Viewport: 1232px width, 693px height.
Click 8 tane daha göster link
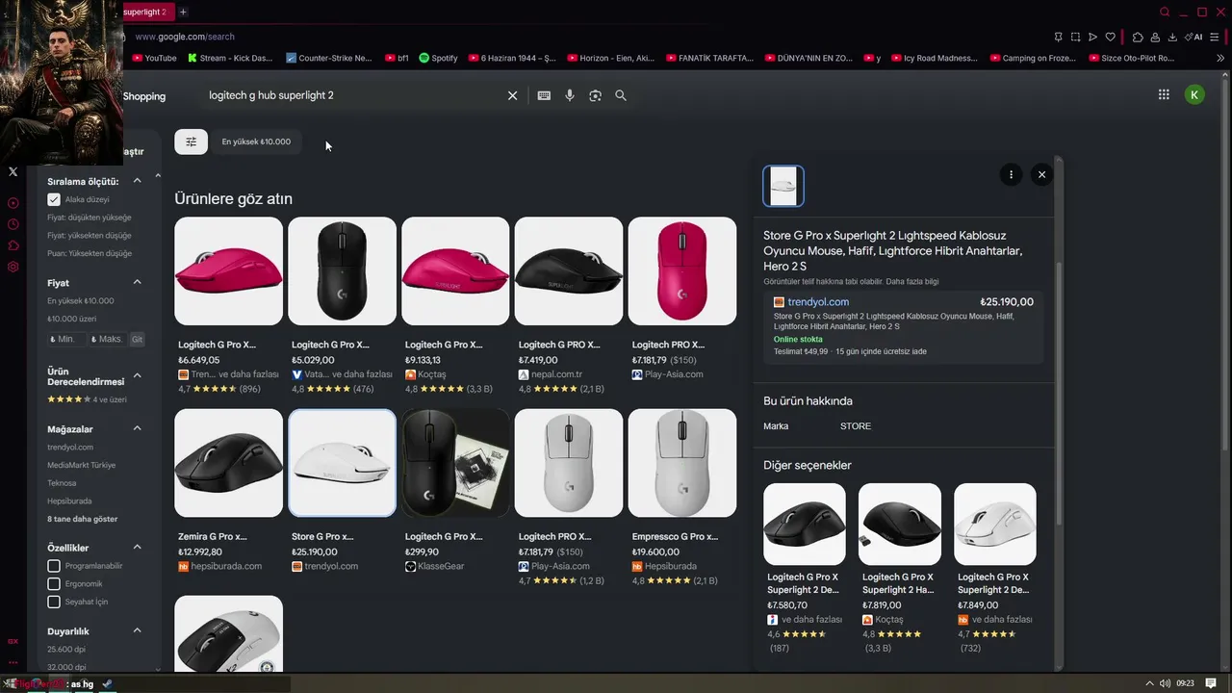tap(83, 519)
